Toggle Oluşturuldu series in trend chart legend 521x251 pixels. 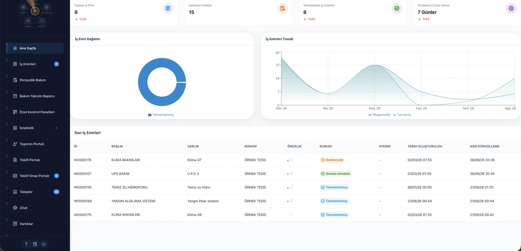coord(379,115)
